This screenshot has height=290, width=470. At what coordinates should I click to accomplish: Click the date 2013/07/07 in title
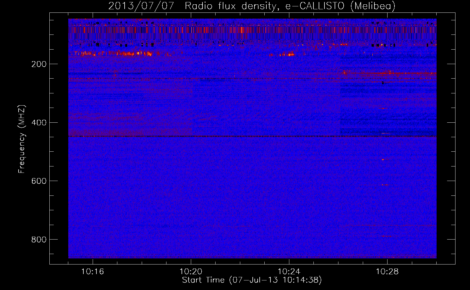(141, 6)
